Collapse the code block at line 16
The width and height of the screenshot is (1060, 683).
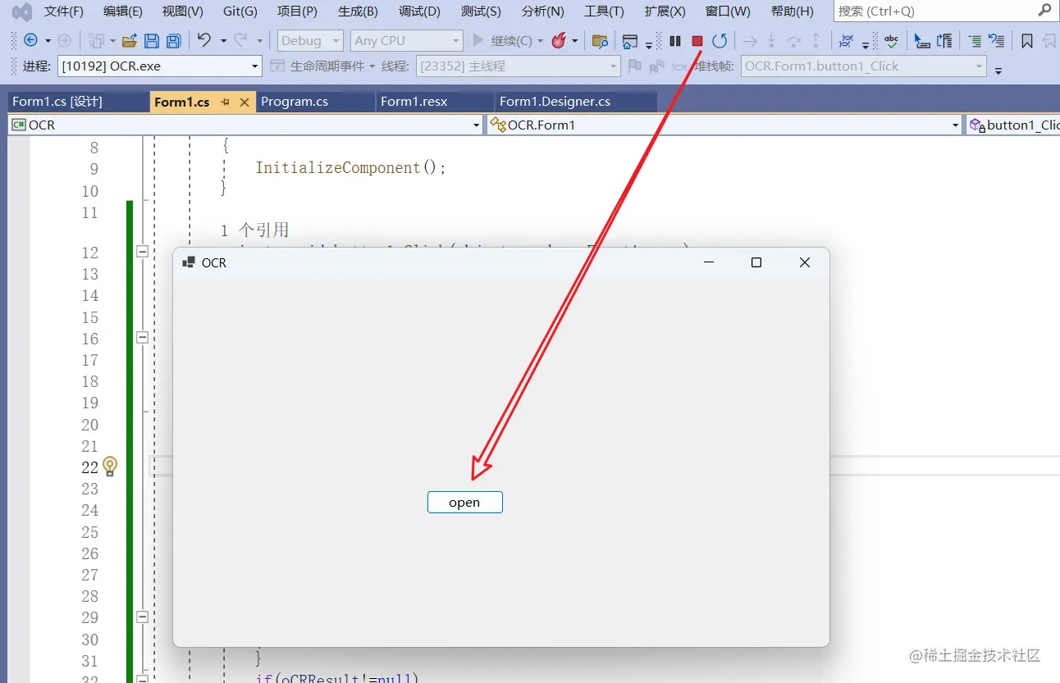pyautogui.click(x=142, y=337)
